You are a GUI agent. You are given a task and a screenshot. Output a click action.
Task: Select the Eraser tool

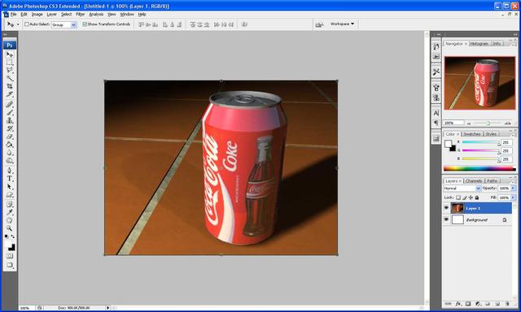(10, 136)
